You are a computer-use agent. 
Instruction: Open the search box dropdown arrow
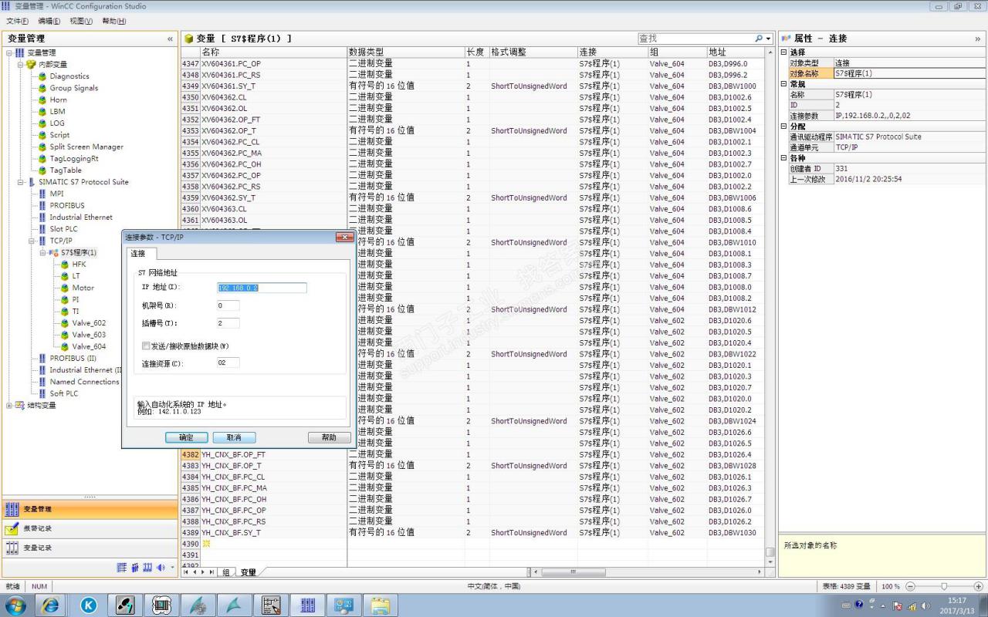click(x=766, y=39)
